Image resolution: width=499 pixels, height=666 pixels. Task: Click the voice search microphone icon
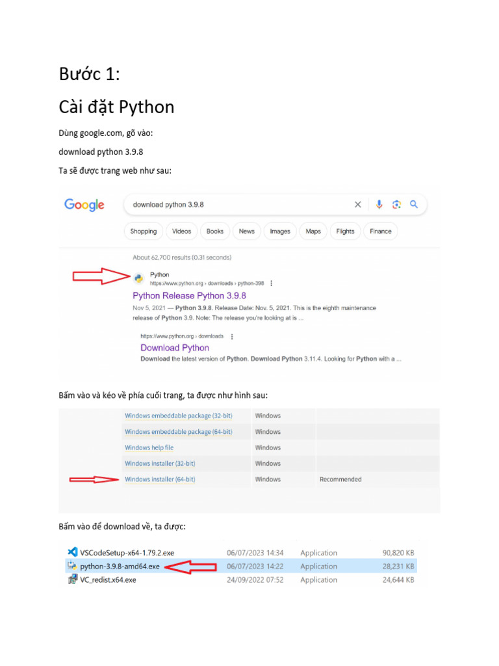point(379,204)
